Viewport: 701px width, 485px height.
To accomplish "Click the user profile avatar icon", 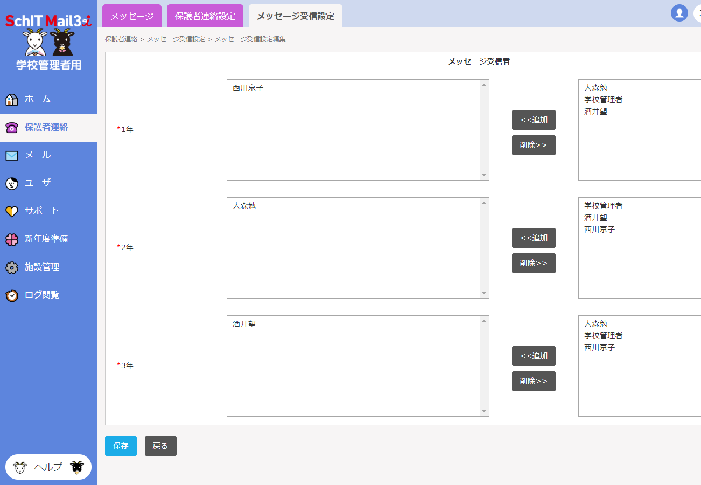I will 679,13.
